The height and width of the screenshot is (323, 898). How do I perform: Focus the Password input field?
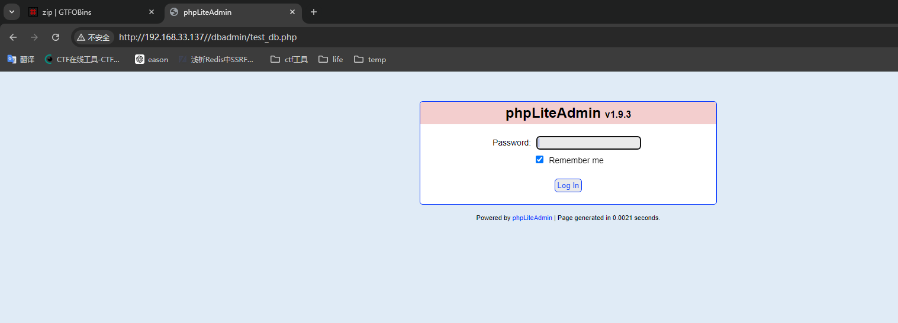tap(588, 143)
